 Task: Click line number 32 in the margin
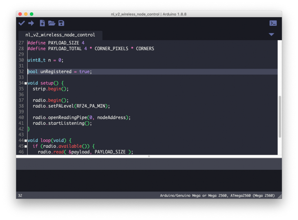point(21,71)
